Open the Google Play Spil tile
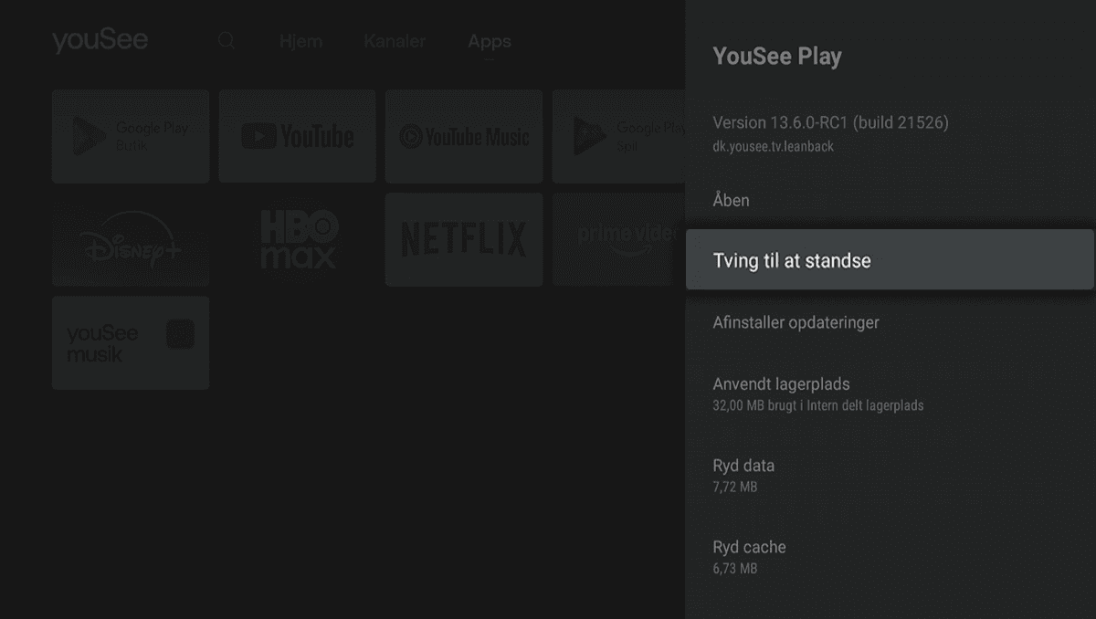Image resolution: width=1096 pixels, height=619 pixels. (x=618, y=136)
